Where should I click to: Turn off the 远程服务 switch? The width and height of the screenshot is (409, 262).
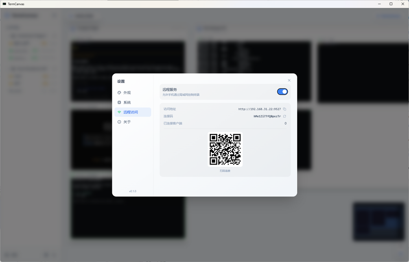pyautogui.click(x=282, y=92)
